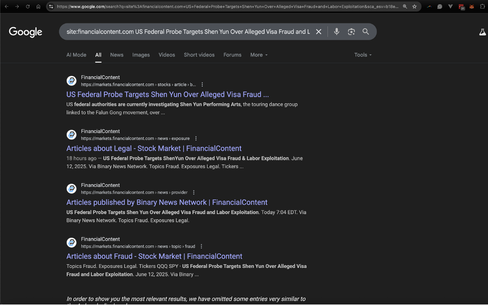488x305 pixels.
Task: Go forward in browser history
Action: [x=17, y=6]
